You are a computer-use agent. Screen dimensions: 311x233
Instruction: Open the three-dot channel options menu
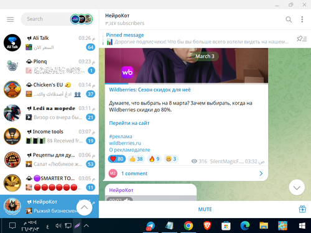[302, 19]
